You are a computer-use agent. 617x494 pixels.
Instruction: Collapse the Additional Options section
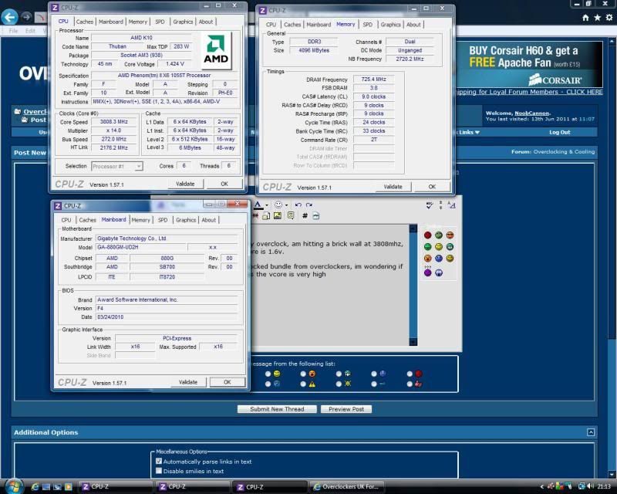tap(591, 432)
